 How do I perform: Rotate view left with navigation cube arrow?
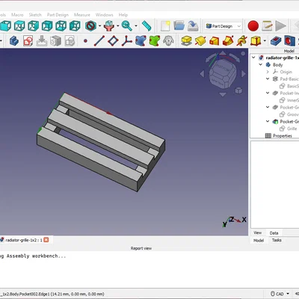click(x=202, y=74)
